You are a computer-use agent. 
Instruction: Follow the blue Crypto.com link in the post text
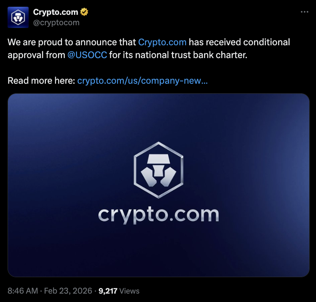click(162, 42)
